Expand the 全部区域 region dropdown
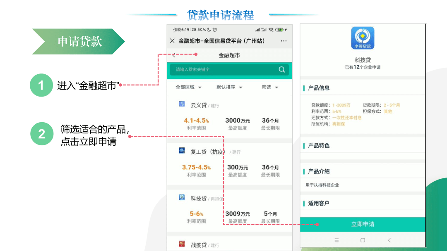 pos(188,87)
